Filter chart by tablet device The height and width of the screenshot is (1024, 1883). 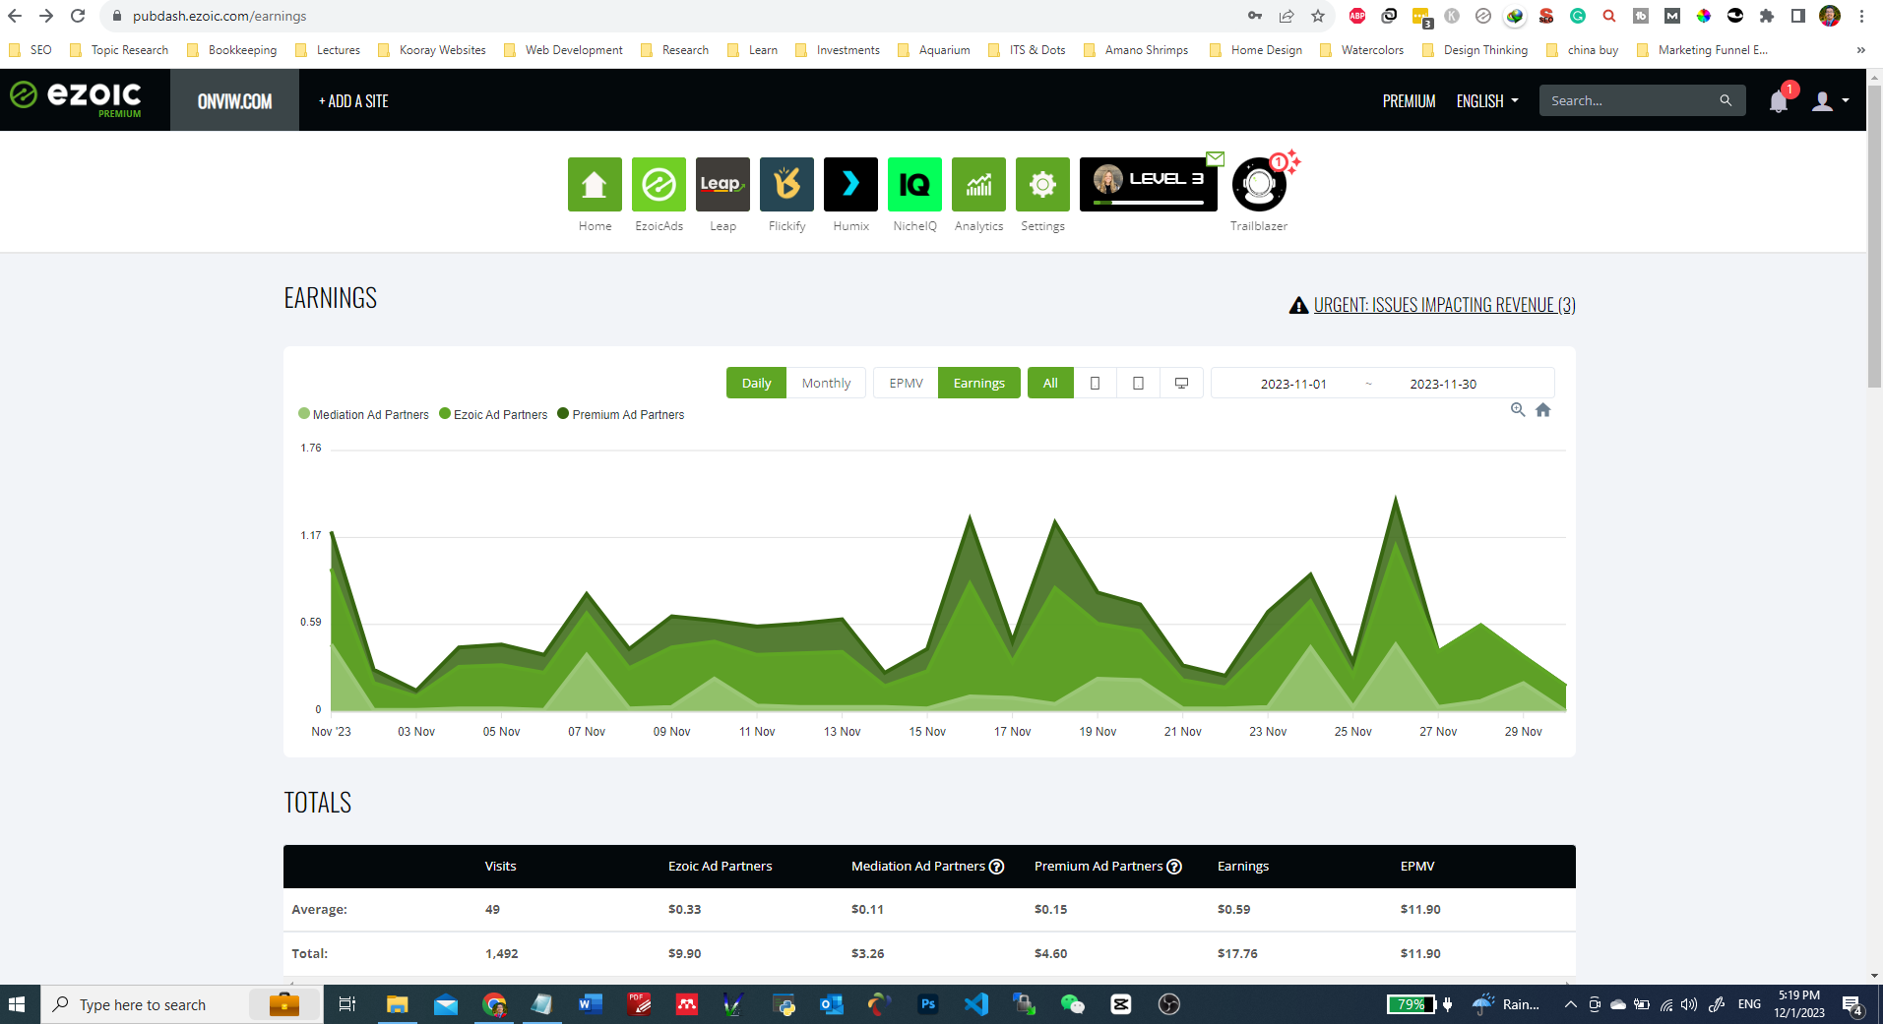pyautogui.click(x=1138, y=383)
